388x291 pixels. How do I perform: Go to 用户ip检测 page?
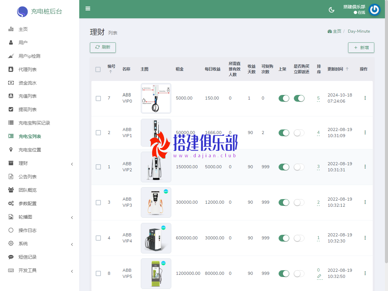click(29, 56)
